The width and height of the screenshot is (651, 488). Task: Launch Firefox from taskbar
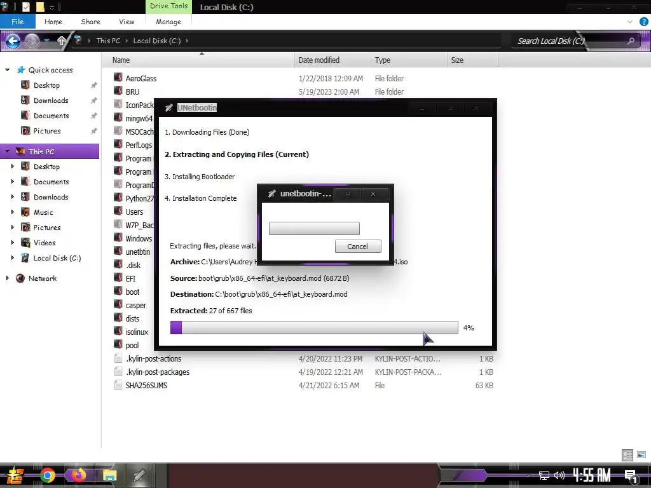point(78,475)
